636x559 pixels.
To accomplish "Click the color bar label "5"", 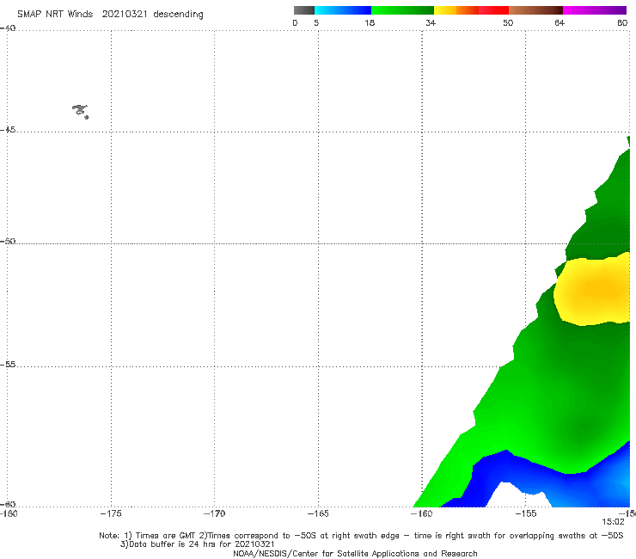I will 316,22.
